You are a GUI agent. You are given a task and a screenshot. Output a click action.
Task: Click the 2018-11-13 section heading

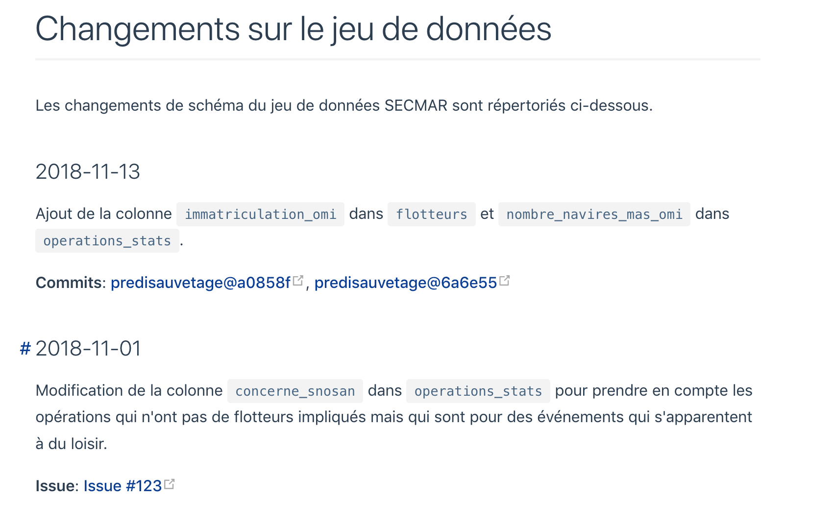[x=88, y=172]
